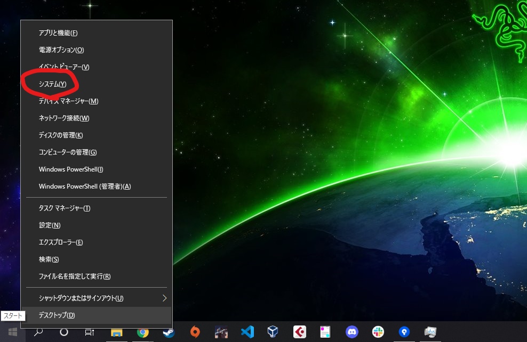The width and height of the screenshot is (527, 342).
Task: Launch Visual Studio Code from the taskbar
Action: 247,332
